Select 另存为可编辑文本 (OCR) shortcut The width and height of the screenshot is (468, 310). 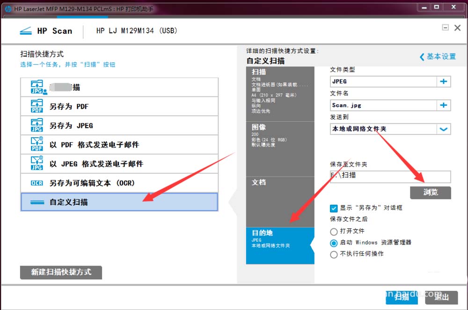(119, 183)
